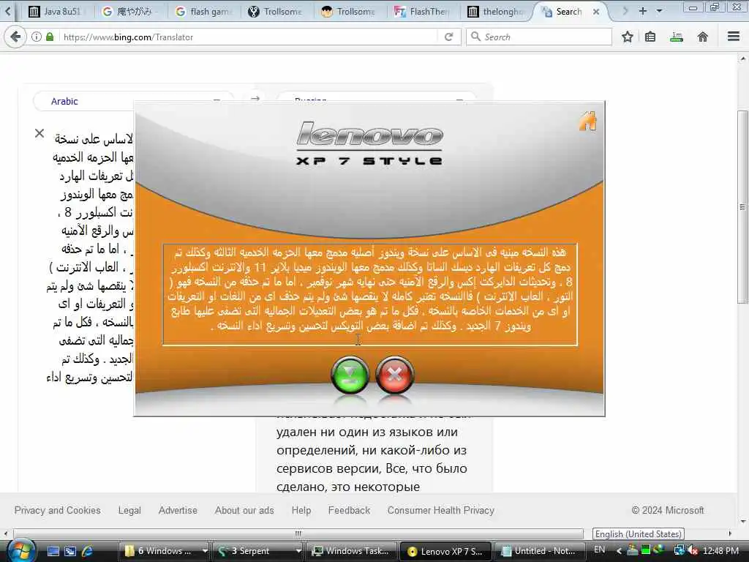The image size is (749, 562).
Task: Open the Windows Start orb
Action: pos(20,551)
